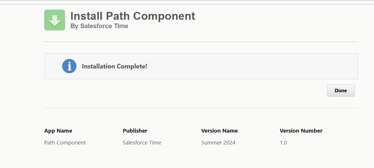
Task: Select the Done button
Action: coord(340,90)
